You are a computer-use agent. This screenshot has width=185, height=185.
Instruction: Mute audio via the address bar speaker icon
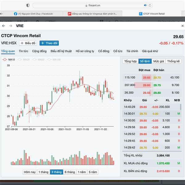tap(145, 5)
